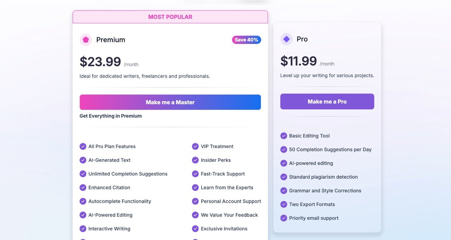451x240 pixels.
Task: Click the pink Premium pentagon icon
Action: click(86, 40)
